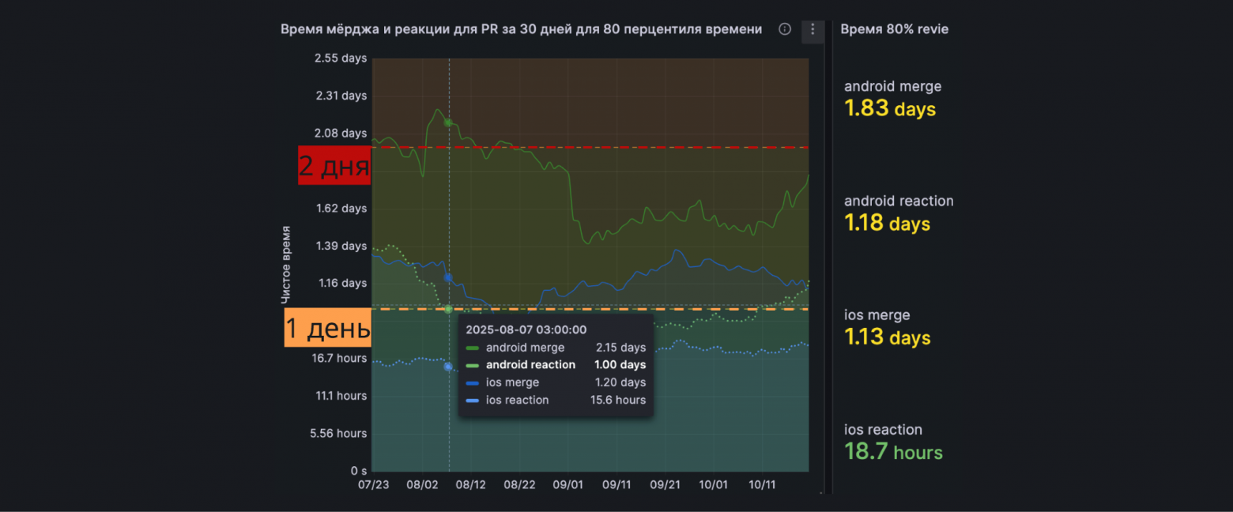Click android merge color dash in tooltip
Image resolution: width=1233 pixels, height=512 pixels.
473,348
